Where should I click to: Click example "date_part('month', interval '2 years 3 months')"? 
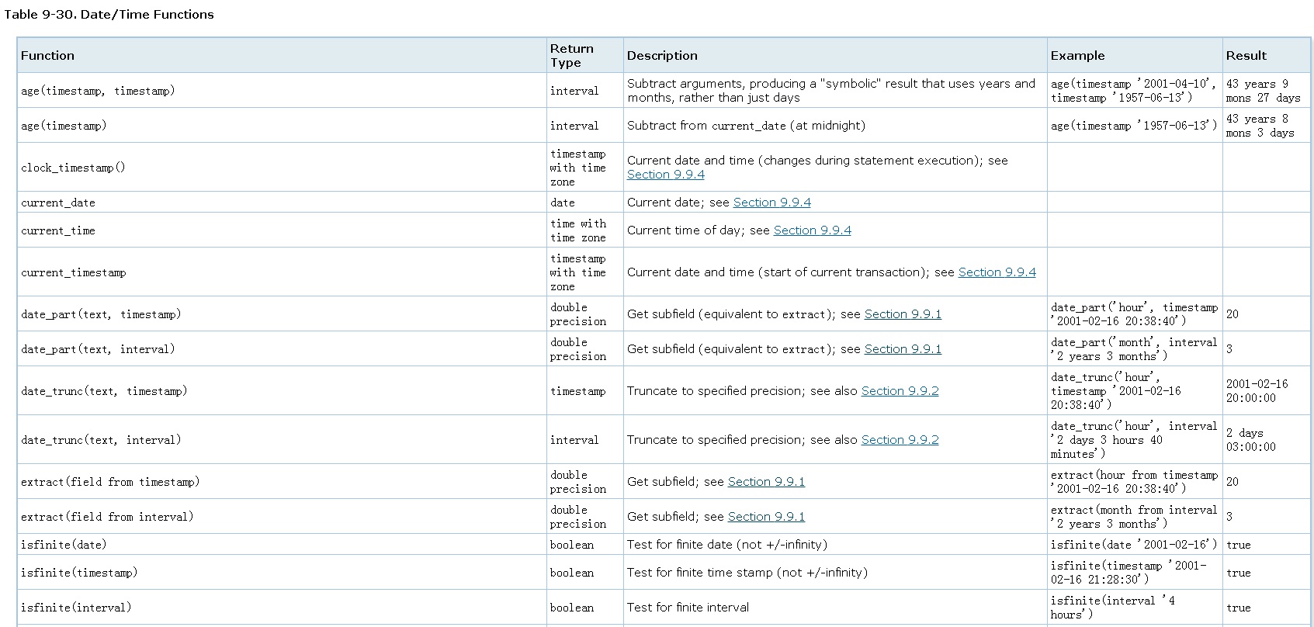(1134, 349)
